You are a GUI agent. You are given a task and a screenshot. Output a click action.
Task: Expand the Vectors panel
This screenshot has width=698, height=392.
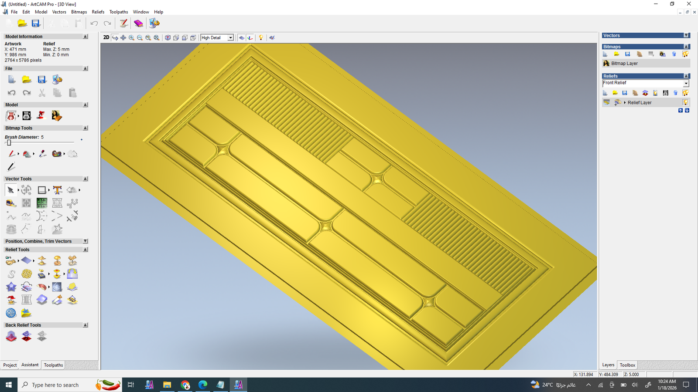(x=686, y=36)
